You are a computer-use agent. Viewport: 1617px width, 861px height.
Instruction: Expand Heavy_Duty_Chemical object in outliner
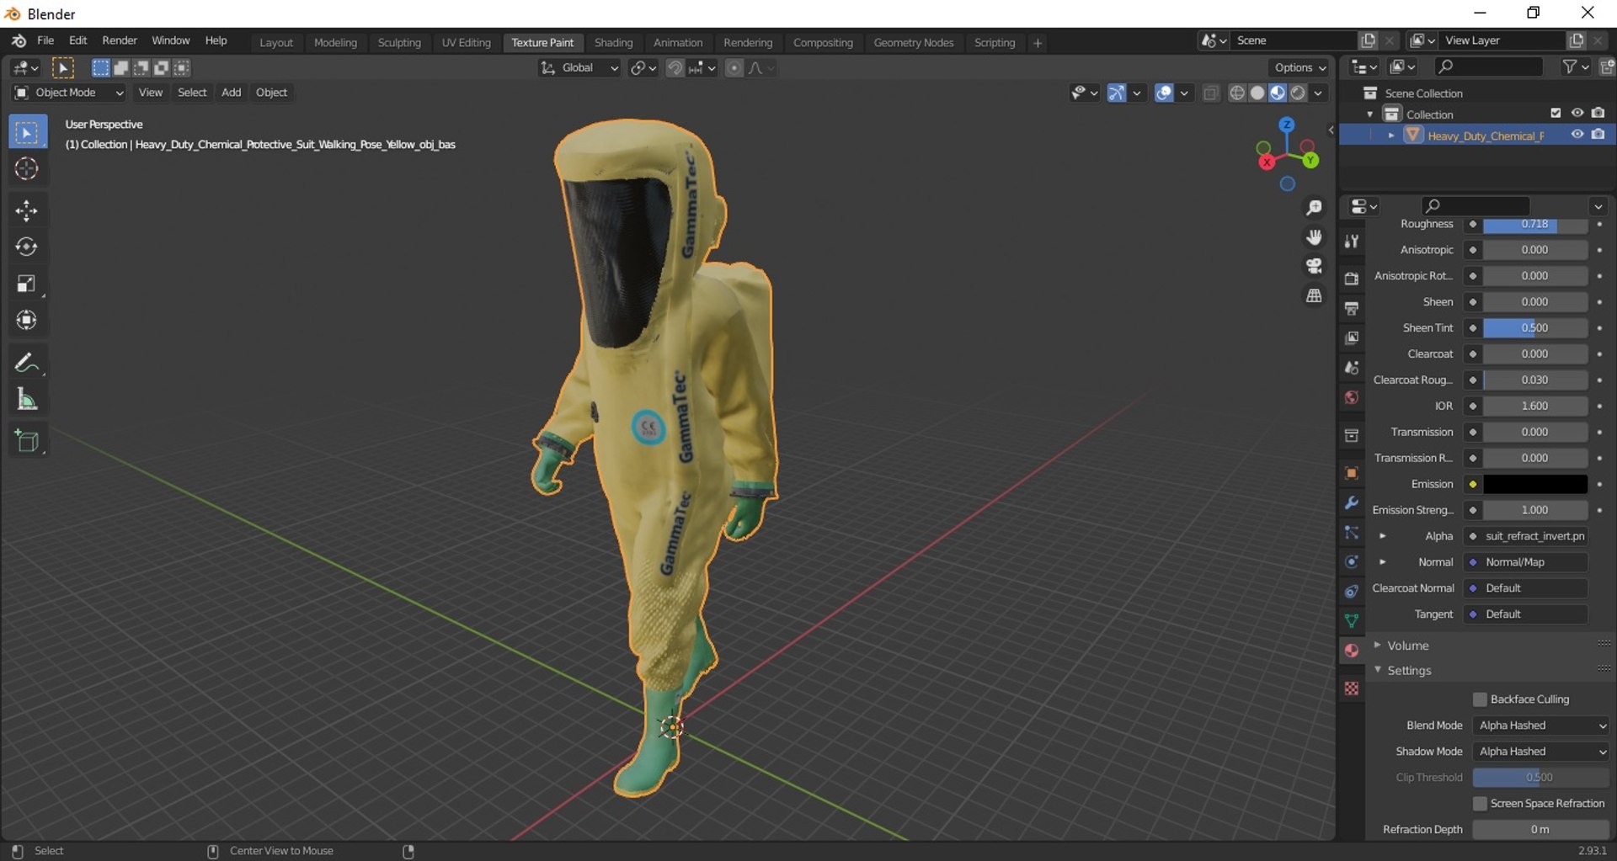(1391, 136)
